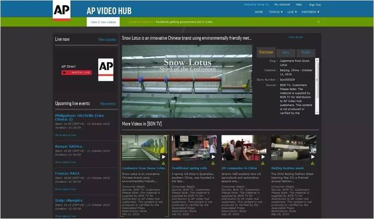Open France: PACE live event
Screen dimensions: 374x219
67,174
